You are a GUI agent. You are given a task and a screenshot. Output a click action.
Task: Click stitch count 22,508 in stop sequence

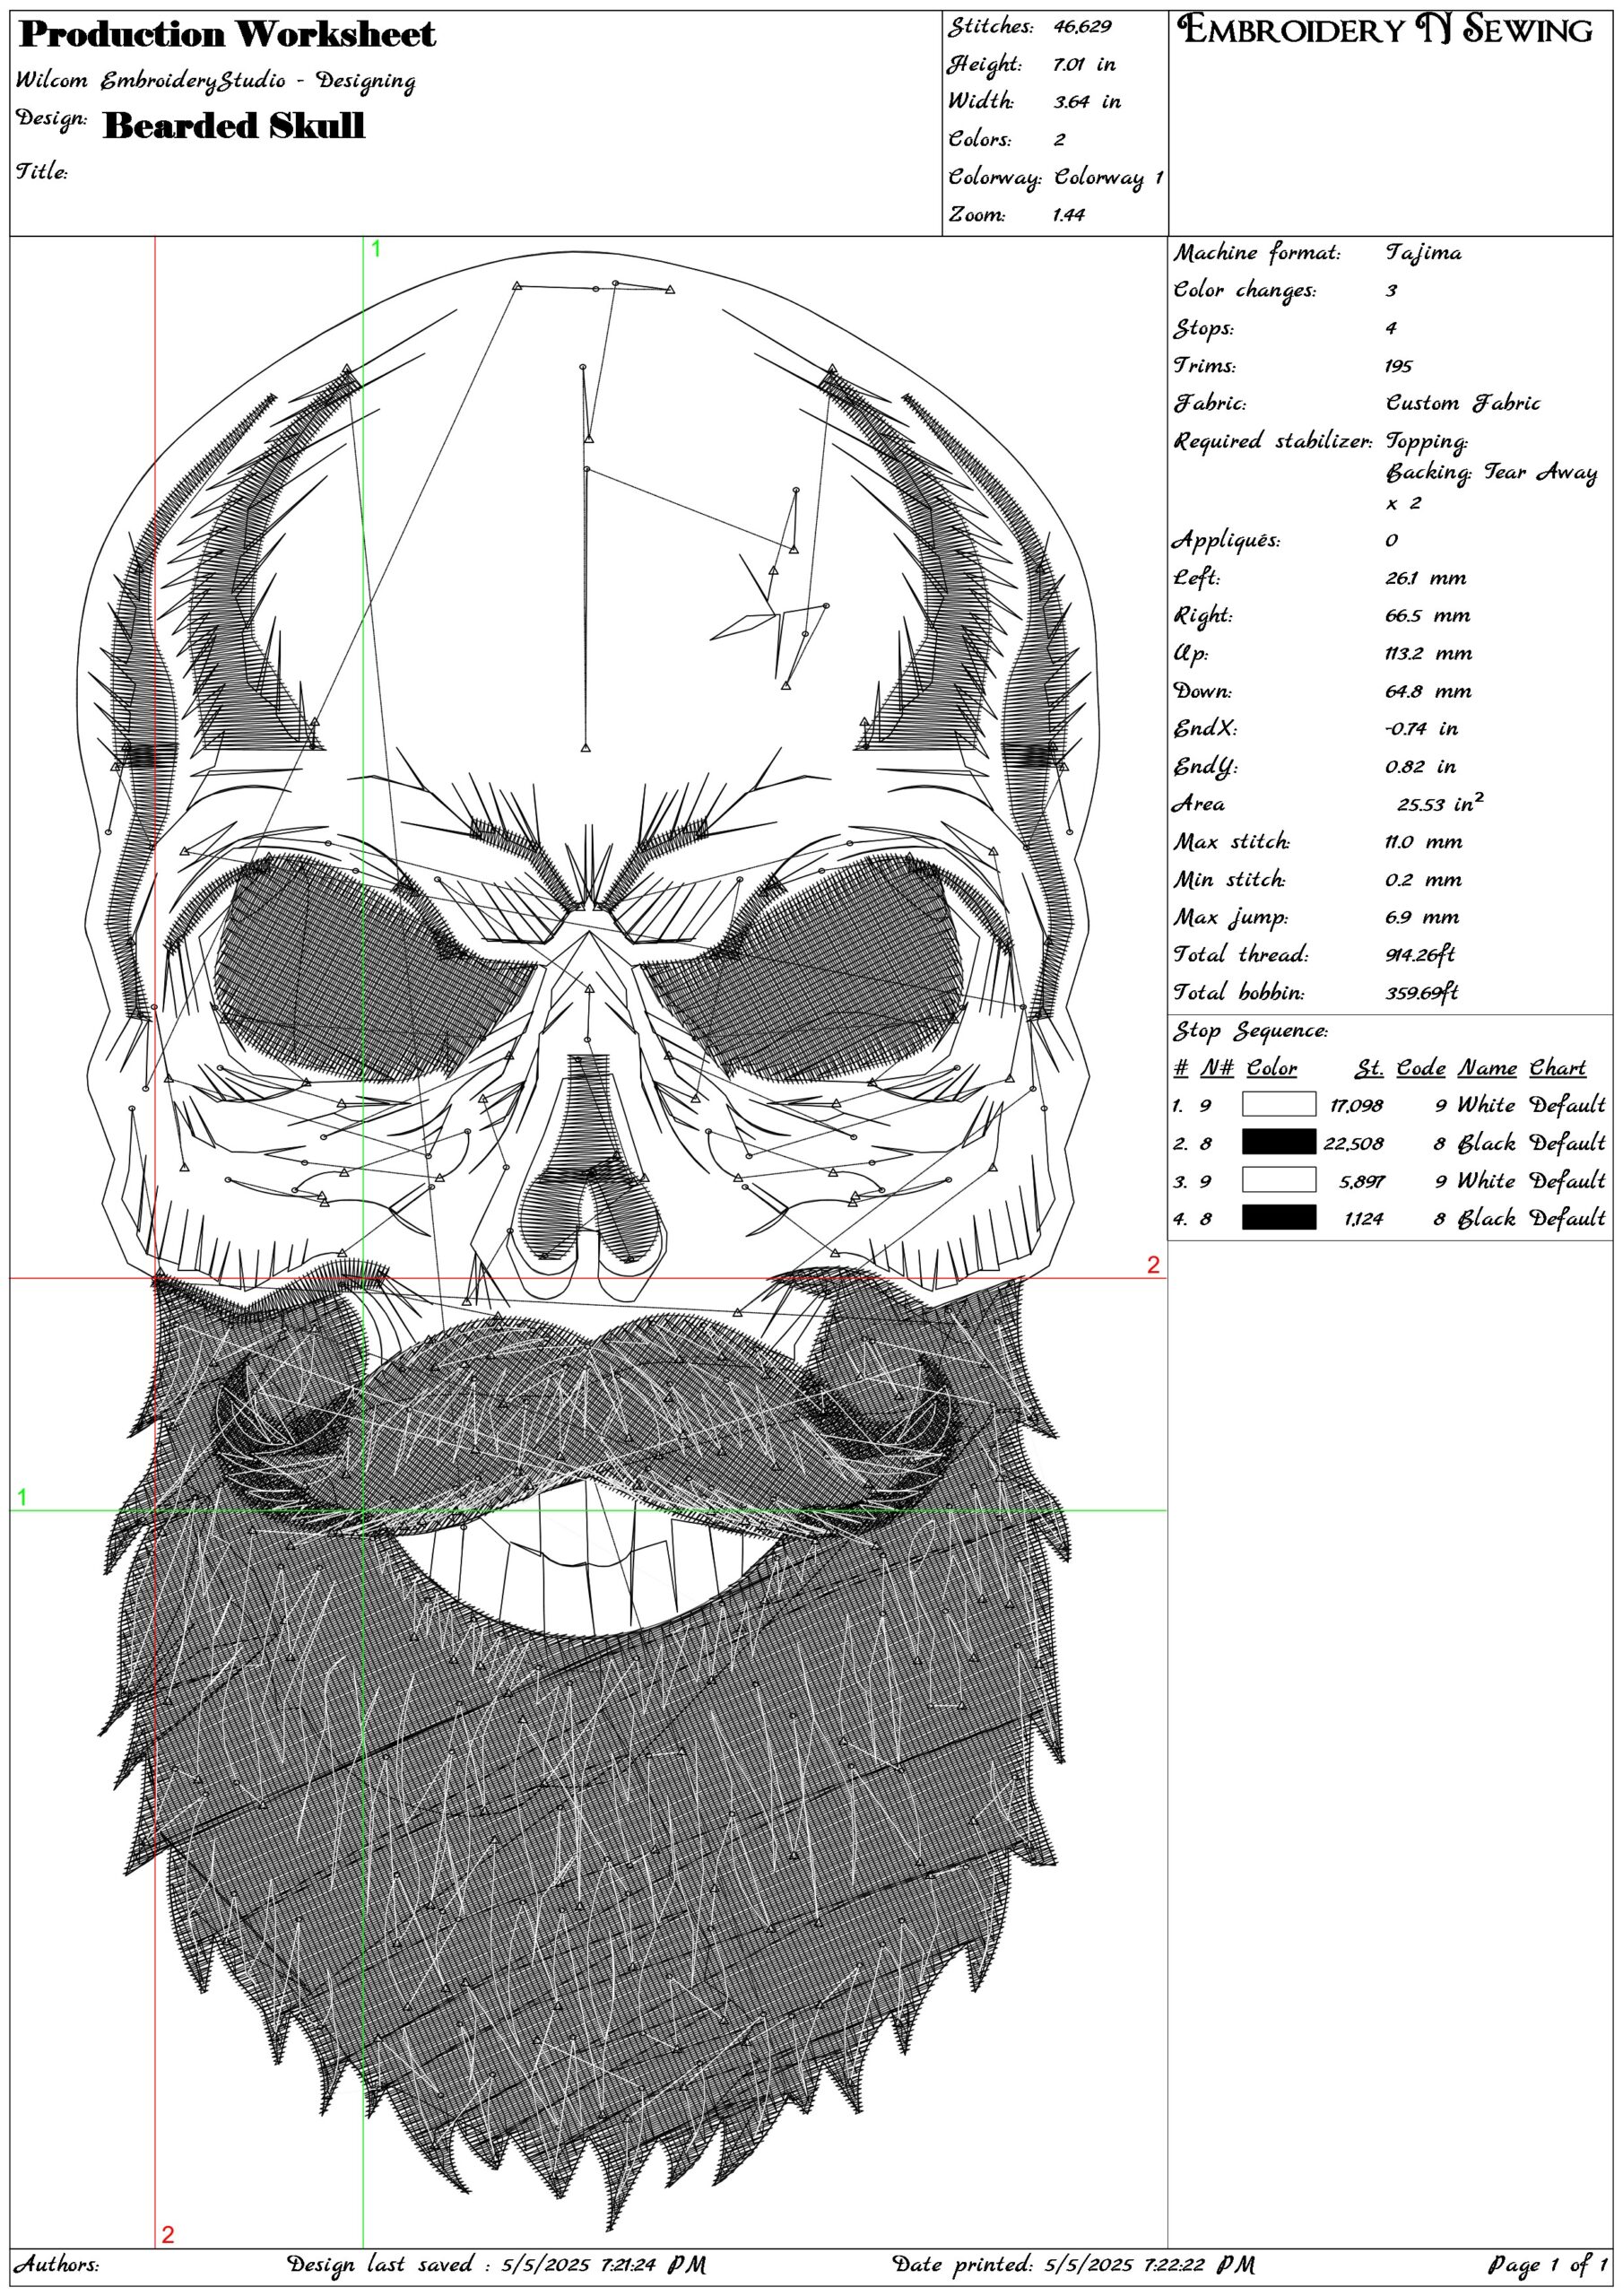[x=1354, y=1143]
